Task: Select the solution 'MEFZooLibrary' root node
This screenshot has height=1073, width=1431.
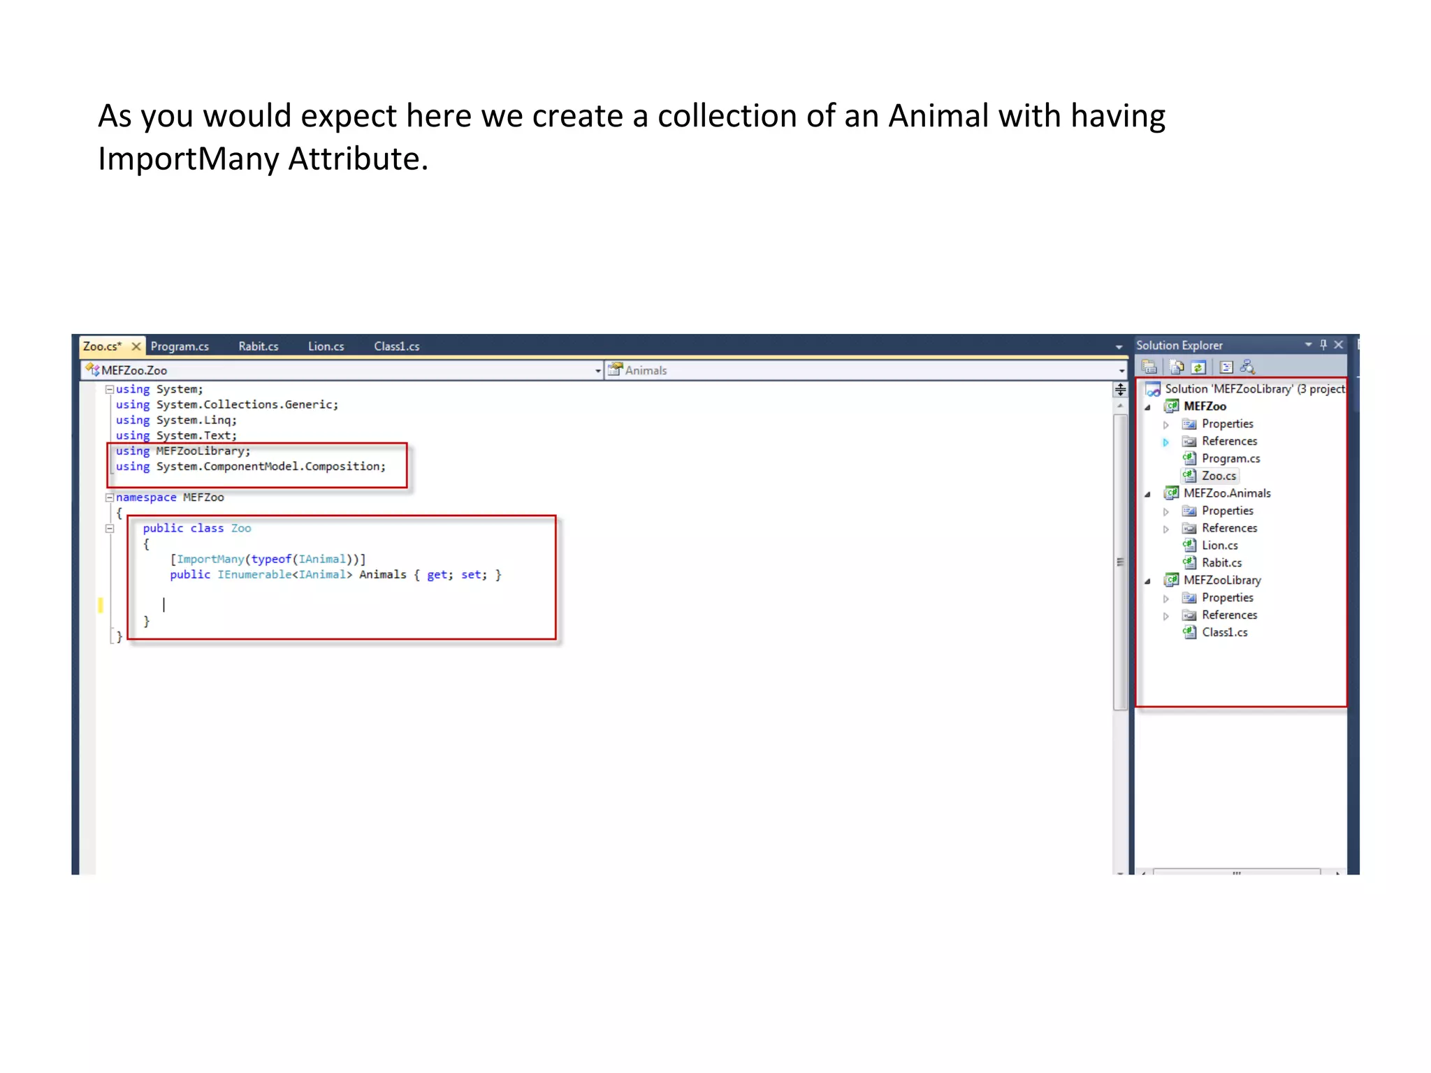Action: pos(1254,389)
